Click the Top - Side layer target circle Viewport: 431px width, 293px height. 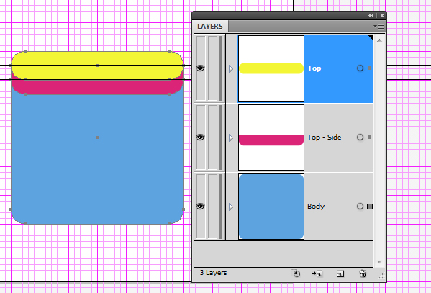click(x=360, y=138)
